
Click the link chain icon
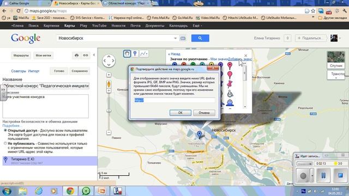click(86, 56)
